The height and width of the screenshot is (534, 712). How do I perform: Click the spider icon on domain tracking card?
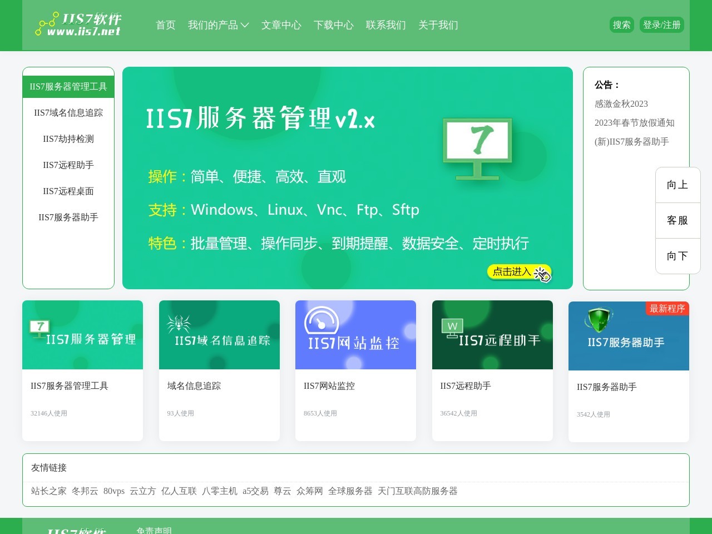pyautogui.click(x=179, y=324)
